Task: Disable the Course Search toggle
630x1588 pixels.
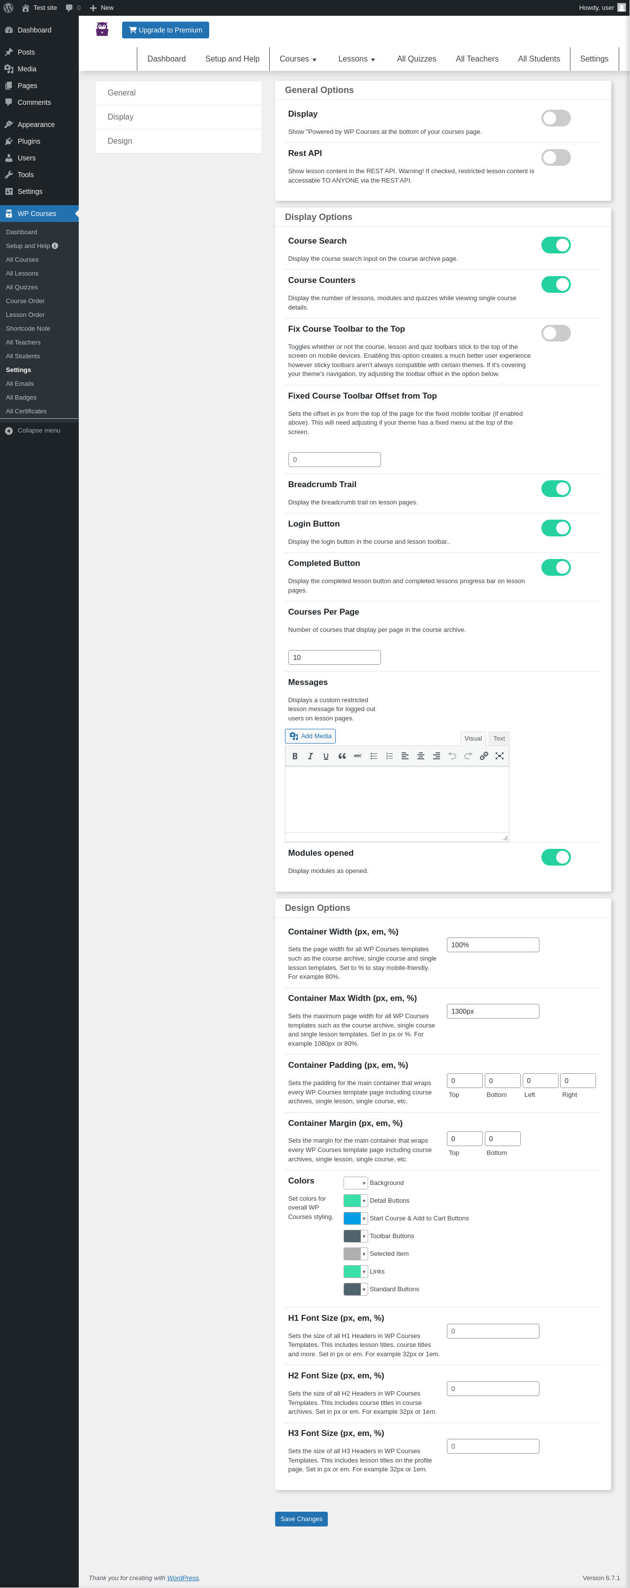Action: point(555,246)
